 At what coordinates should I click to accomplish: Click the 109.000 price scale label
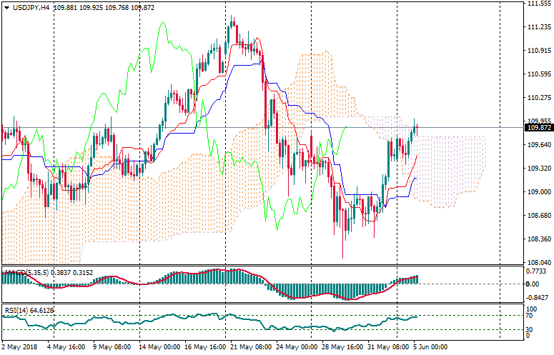pyautogui.click(x=538, y=192)
